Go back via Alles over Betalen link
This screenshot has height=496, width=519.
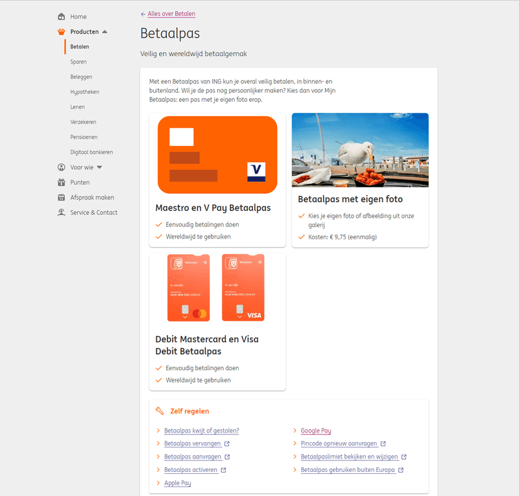(171, 14)
